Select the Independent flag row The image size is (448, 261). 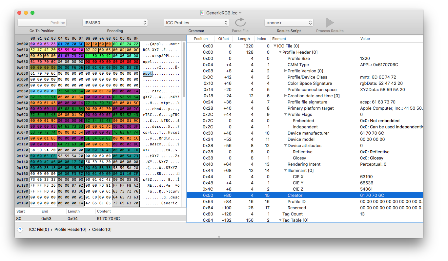(305, 127)
